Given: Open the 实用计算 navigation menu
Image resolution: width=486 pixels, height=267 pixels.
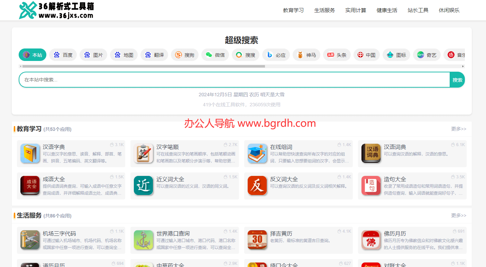Looking at the screenshot, I should coord(356,10).
